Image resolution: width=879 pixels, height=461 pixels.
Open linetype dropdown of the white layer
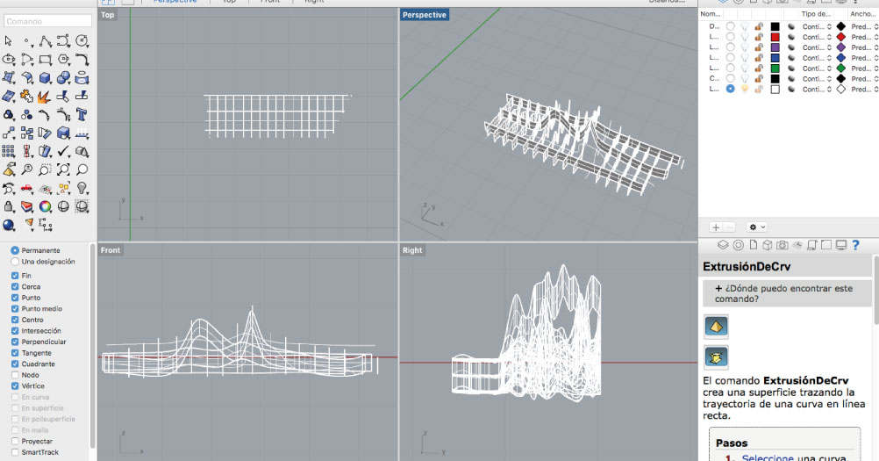816,90
